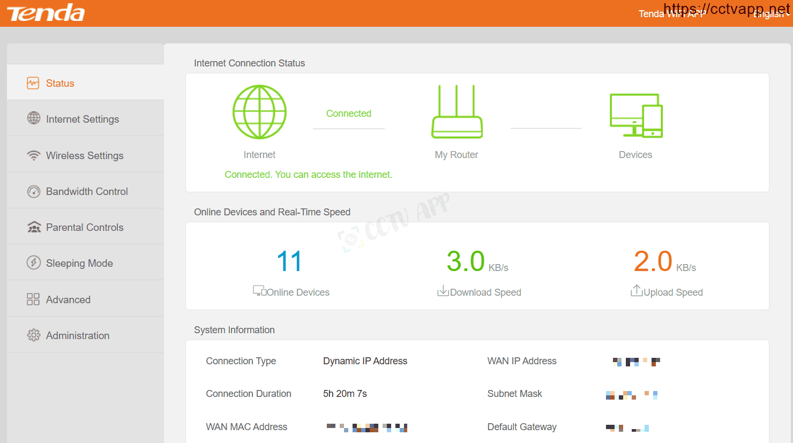Click the Parental Controls family icon

coord(34,227)
